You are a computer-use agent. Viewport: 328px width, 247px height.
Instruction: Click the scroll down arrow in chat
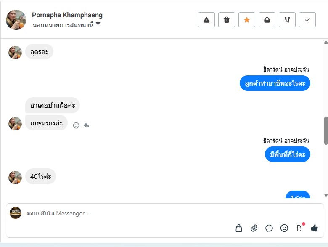point(326,195)
